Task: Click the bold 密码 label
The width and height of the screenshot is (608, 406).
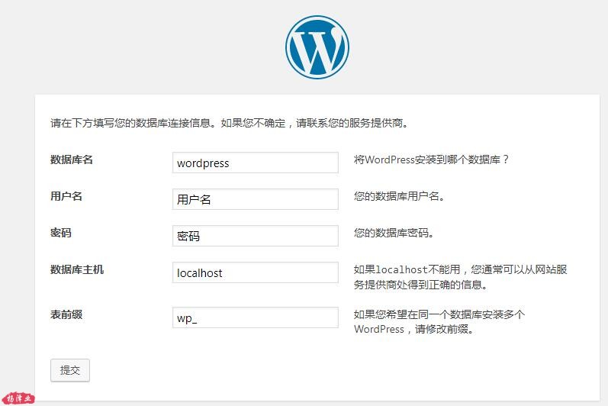Action: click(x=61, y=233)
